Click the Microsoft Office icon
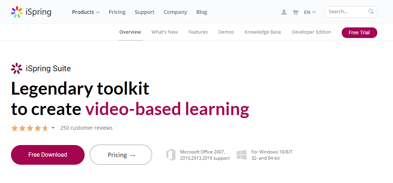393x183 pixels. point(171,155)
